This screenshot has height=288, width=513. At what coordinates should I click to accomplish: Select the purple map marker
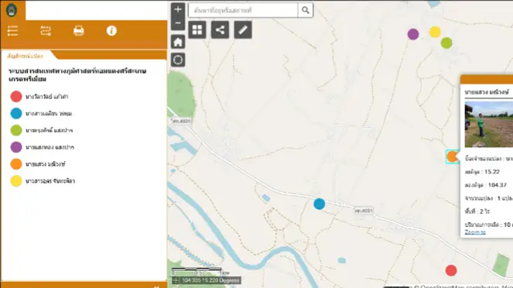click(x=413, y=34)
